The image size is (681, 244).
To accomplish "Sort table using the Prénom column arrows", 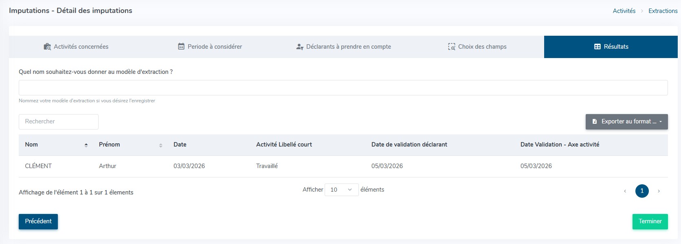I will tap(160, 145).
